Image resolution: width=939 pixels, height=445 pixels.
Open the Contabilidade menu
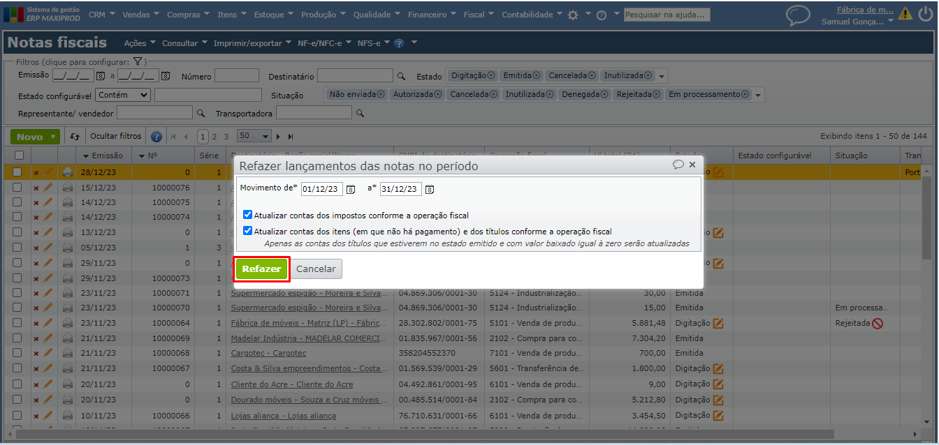tap(532, 15)
